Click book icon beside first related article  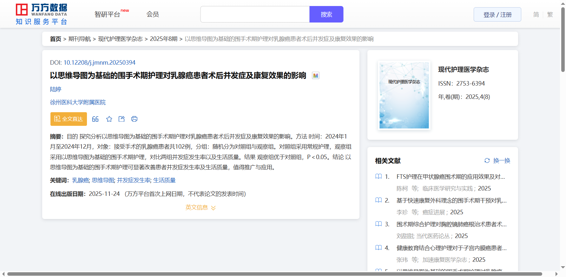378,177
